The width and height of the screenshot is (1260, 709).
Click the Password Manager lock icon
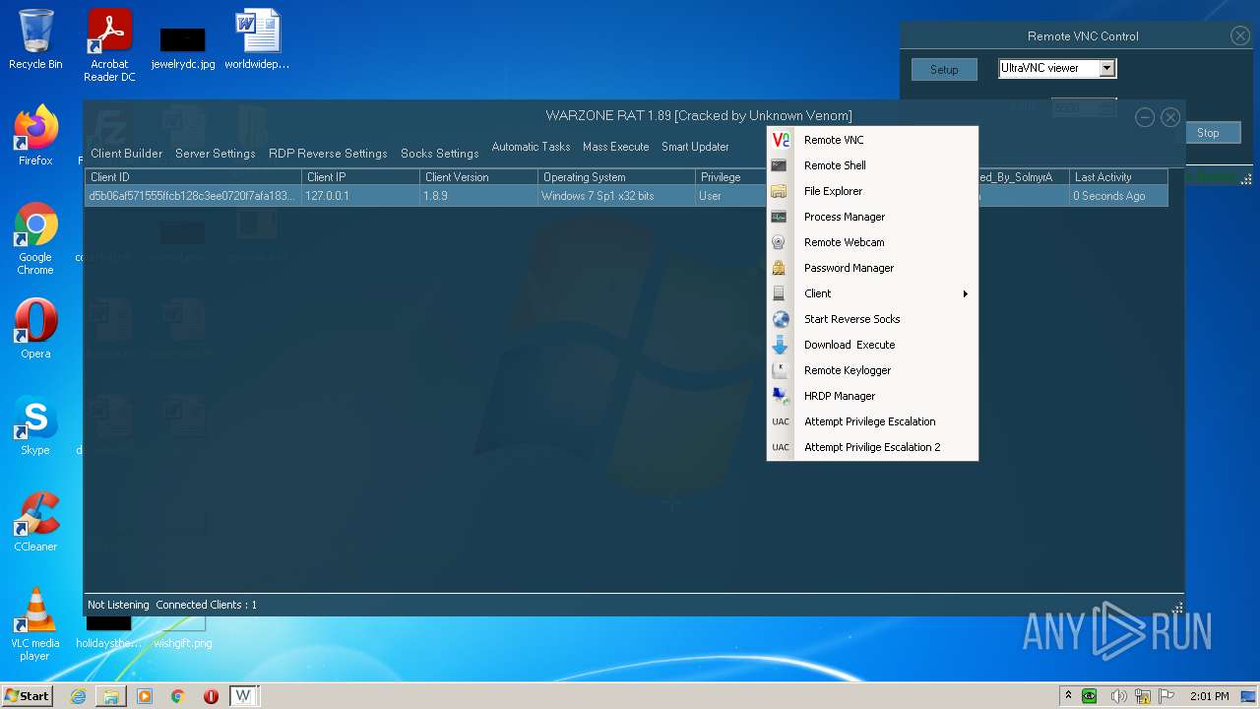click(779, 268)
